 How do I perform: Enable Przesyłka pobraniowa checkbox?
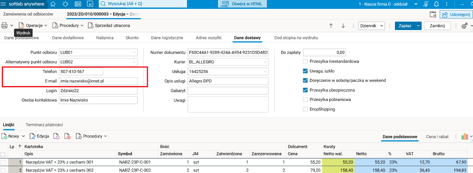305,100
